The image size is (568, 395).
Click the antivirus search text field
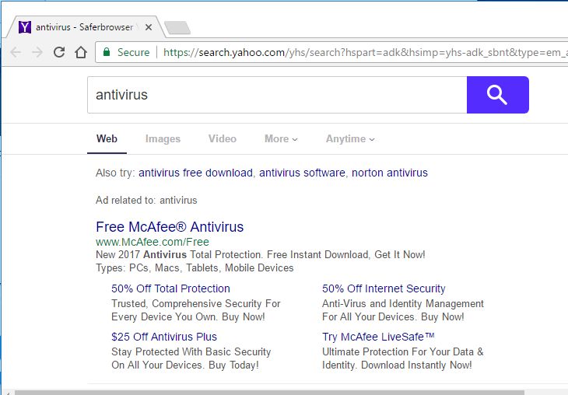(x=276, y=95)
